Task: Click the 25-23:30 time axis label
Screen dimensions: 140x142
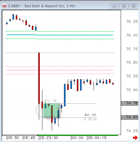Action: pos(49,138)
